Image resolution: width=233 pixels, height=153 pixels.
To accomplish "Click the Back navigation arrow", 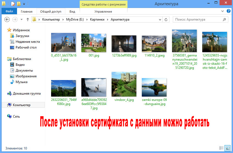I will pyautogui.click(x=7, y=19).
